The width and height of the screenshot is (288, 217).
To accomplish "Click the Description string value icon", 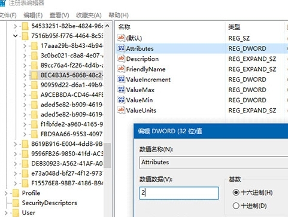I will pos(121,59).
